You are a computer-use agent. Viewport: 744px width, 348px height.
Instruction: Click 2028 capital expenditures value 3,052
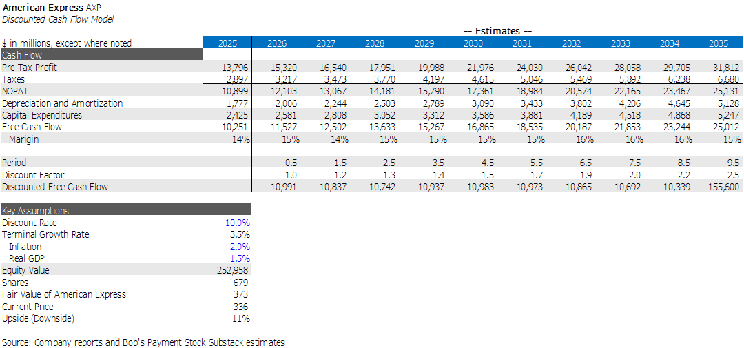pyautogui.click(x=384, y=115)
